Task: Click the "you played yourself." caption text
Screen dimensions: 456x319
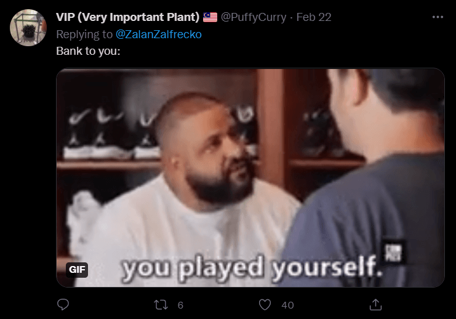Action: click(252, 268)
